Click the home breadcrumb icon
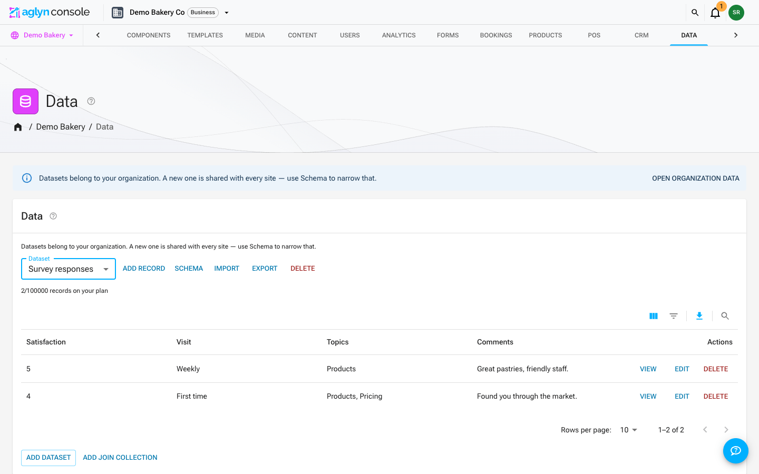 coord(18,127)
